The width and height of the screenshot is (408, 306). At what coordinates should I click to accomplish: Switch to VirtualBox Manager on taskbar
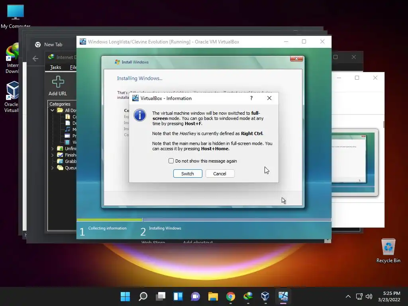coord(265,296)
